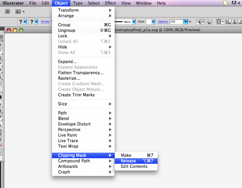
Task: Open Adobe Bridge via the Br icon
Action: point(8,12)
